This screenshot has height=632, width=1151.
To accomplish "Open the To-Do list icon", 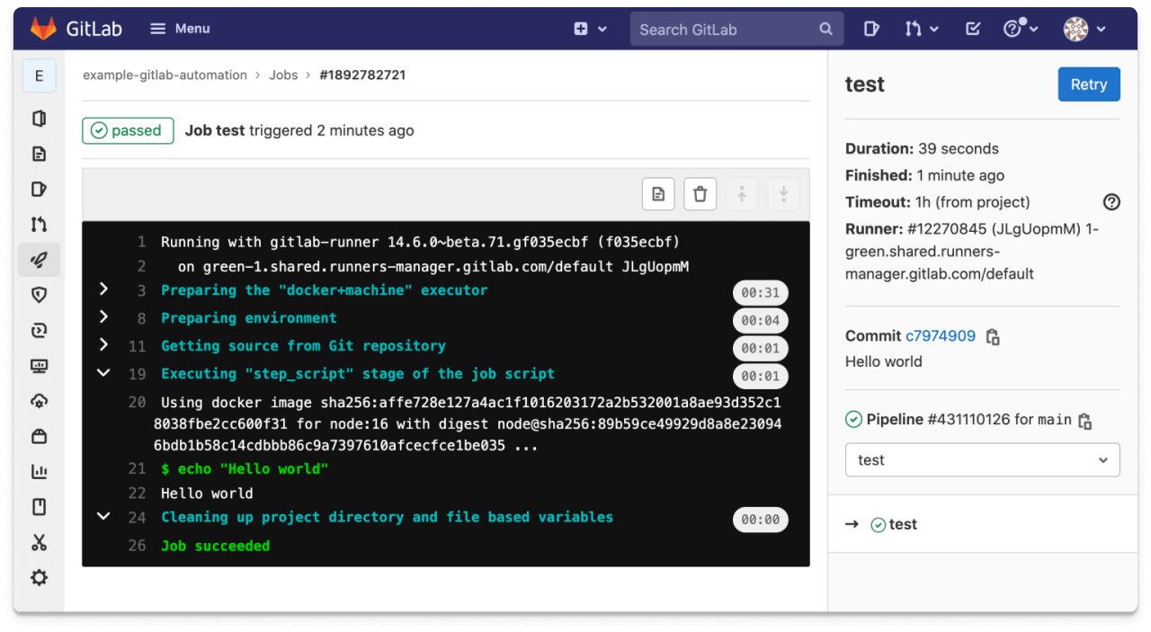I will [972, 29].
